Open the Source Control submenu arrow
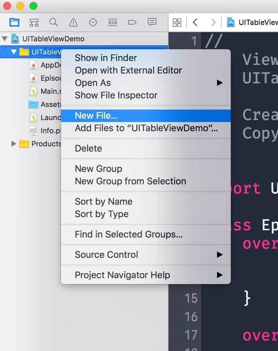This screenshot has height=351, width=278. (220, 255)
